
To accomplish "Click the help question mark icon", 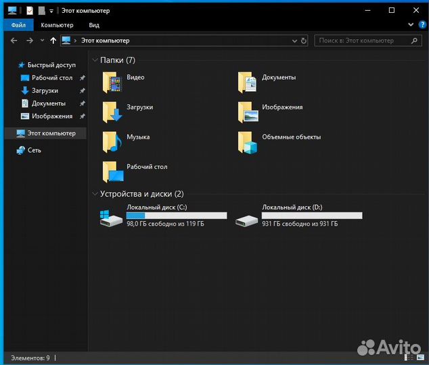I will click(x=420, y=25).
